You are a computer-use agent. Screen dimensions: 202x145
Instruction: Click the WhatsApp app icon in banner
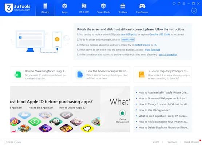[35, 121]
